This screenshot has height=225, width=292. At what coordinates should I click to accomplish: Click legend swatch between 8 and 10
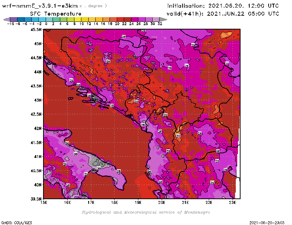coord(78,19)
